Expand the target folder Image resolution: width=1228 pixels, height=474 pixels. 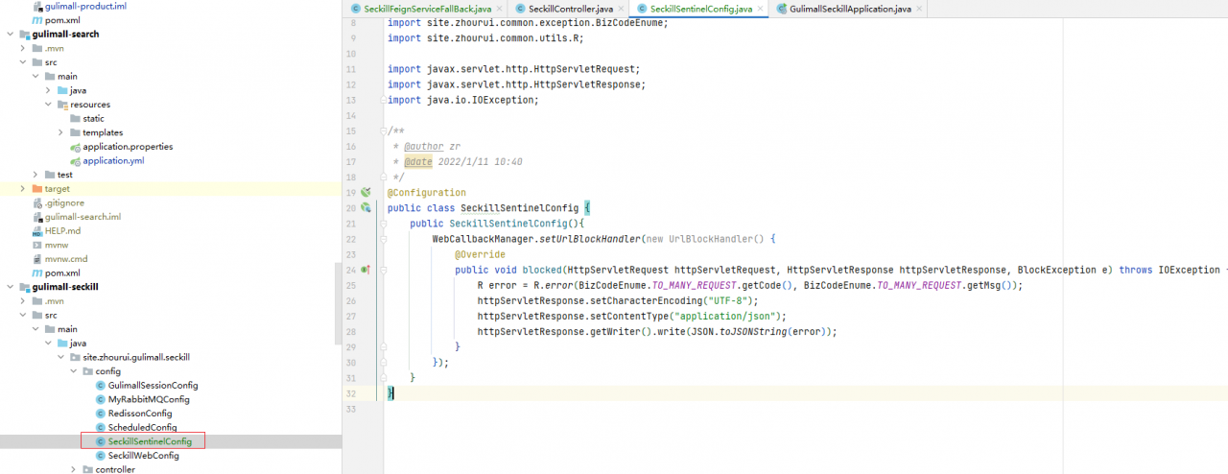tap(22, 189)
